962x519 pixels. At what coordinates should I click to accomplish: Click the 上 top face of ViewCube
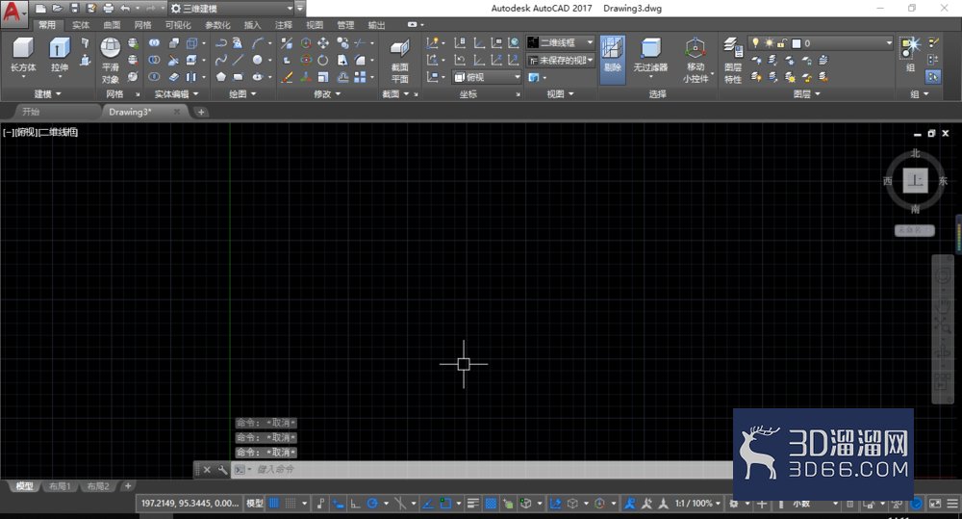(915, 181)
